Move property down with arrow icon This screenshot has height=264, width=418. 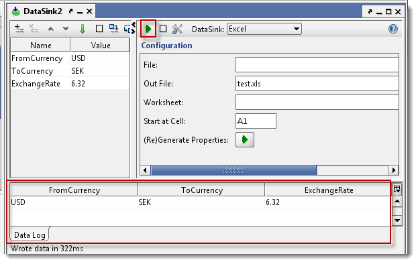pos(66,29)
